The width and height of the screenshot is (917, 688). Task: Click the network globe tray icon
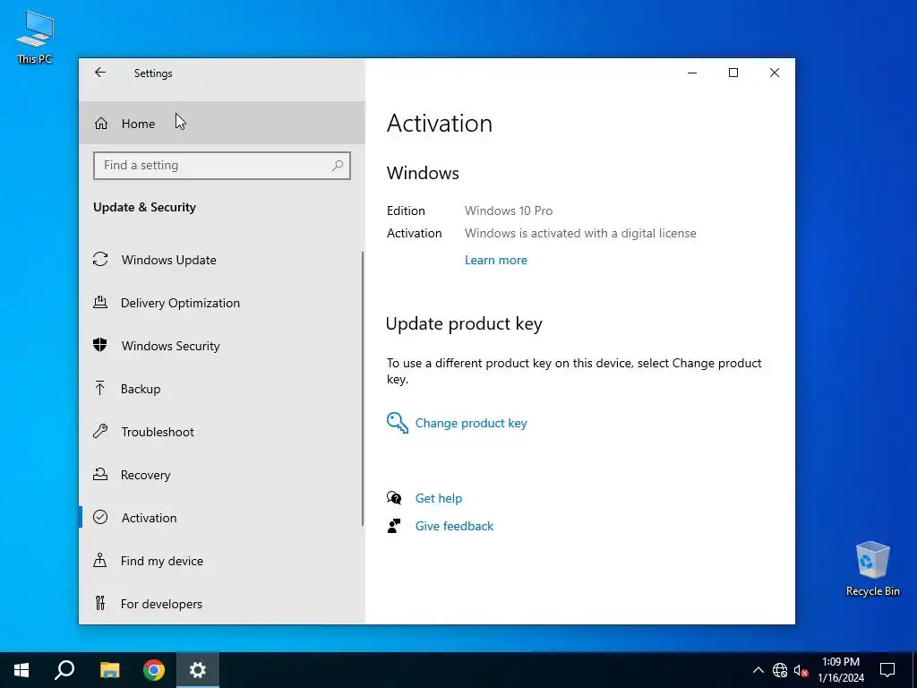(x=780, y=670)
